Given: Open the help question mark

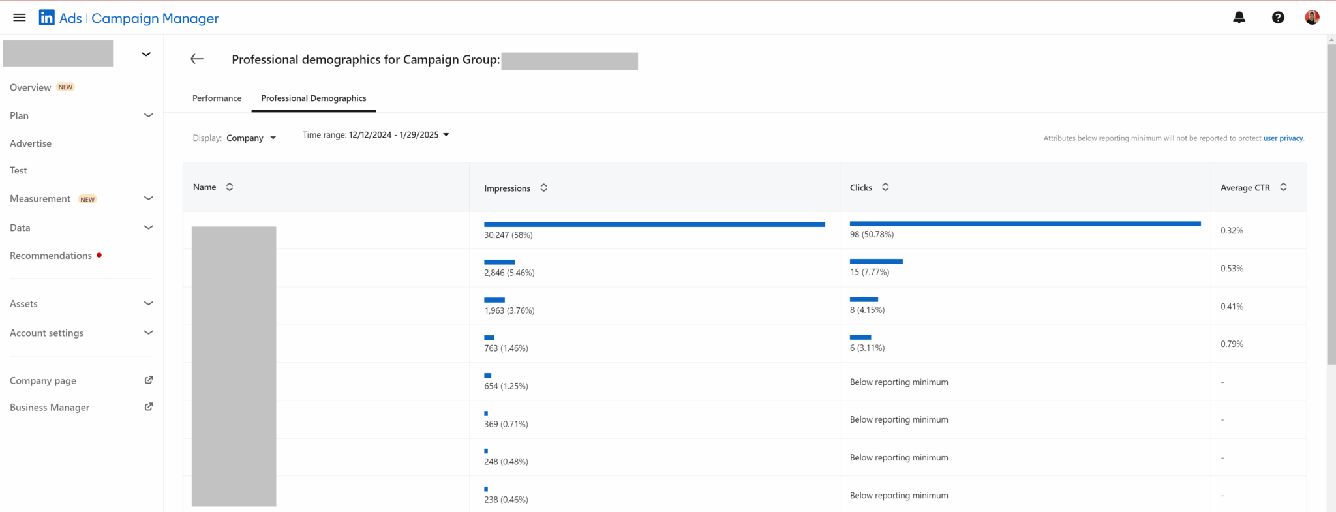Looking at the screenshot, I should [x=1278, y=18].
